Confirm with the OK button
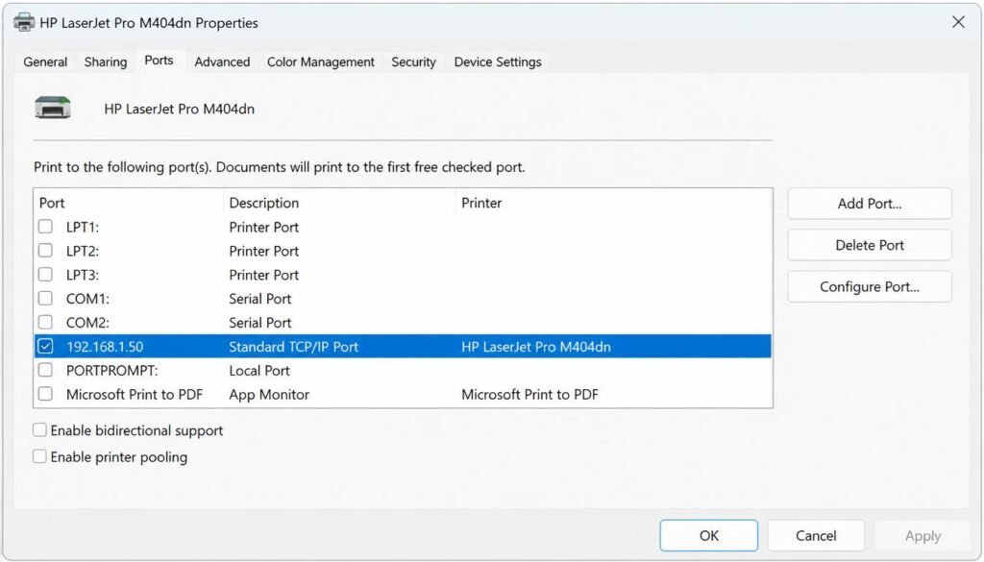984x562 pixels. pyautogui.click(x=708, y=535)
